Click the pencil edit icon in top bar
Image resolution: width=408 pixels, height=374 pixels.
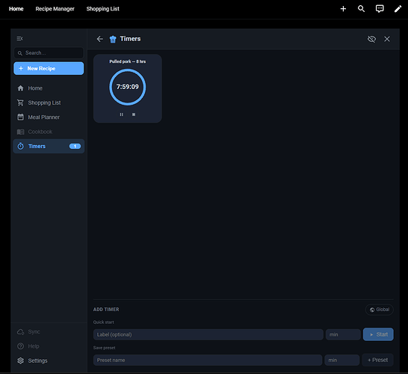(398, 9)
